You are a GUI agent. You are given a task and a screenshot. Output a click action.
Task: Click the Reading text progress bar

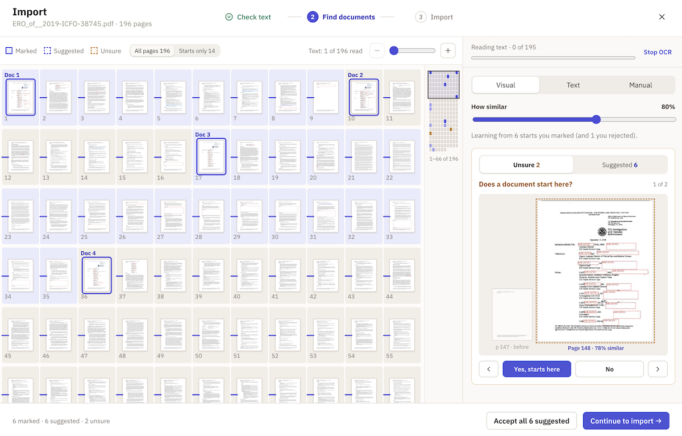[x=553, y=57]
